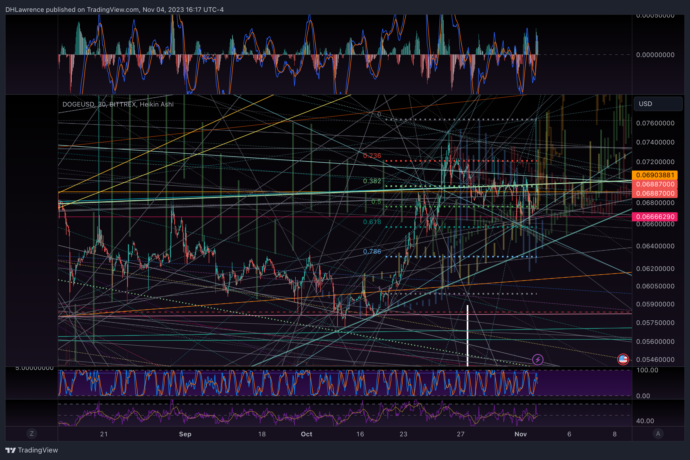Click the 0.06400000 price axis value
This screenshot has width=690, height=460.
(x=655, y=246)
